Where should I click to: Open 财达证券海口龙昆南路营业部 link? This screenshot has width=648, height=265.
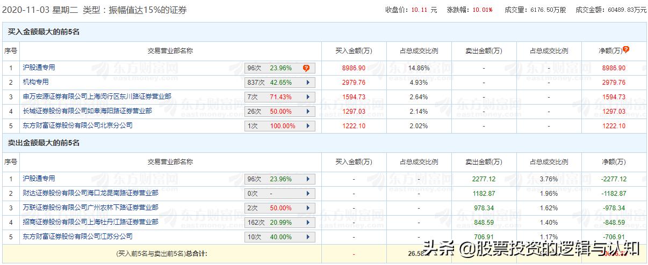pos(90,193)
